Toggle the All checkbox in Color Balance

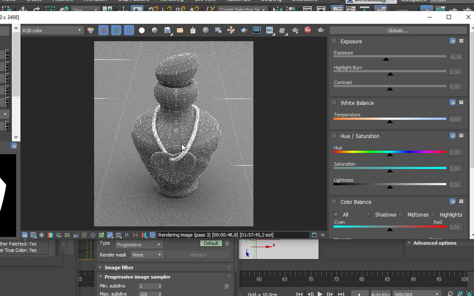[336, 214]
